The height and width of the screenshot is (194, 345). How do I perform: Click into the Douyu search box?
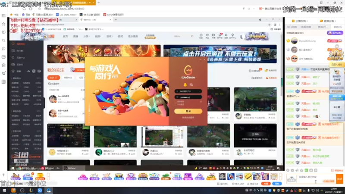click(182, 36)
